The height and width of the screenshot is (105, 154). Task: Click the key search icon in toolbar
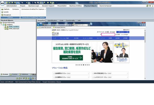coord(44,3)
